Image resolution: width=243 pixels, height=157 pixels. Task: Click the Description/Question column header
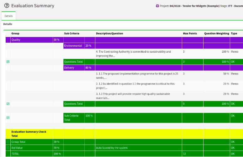[x=109, y=34]
